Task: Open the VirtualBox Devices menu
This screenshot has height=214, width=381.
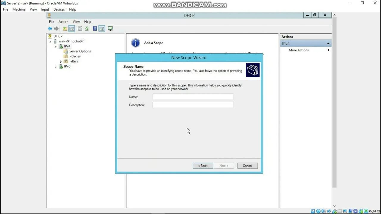Action: coord(59,10)
